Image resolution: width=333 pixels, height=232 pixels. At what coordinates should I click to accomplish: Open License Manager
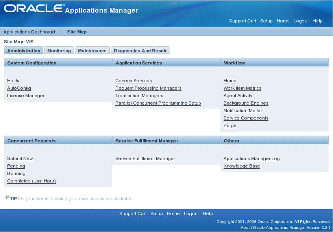(26, 96)
